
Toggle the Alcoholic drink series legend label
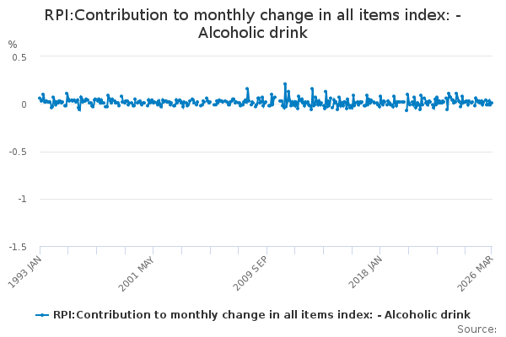261,315
